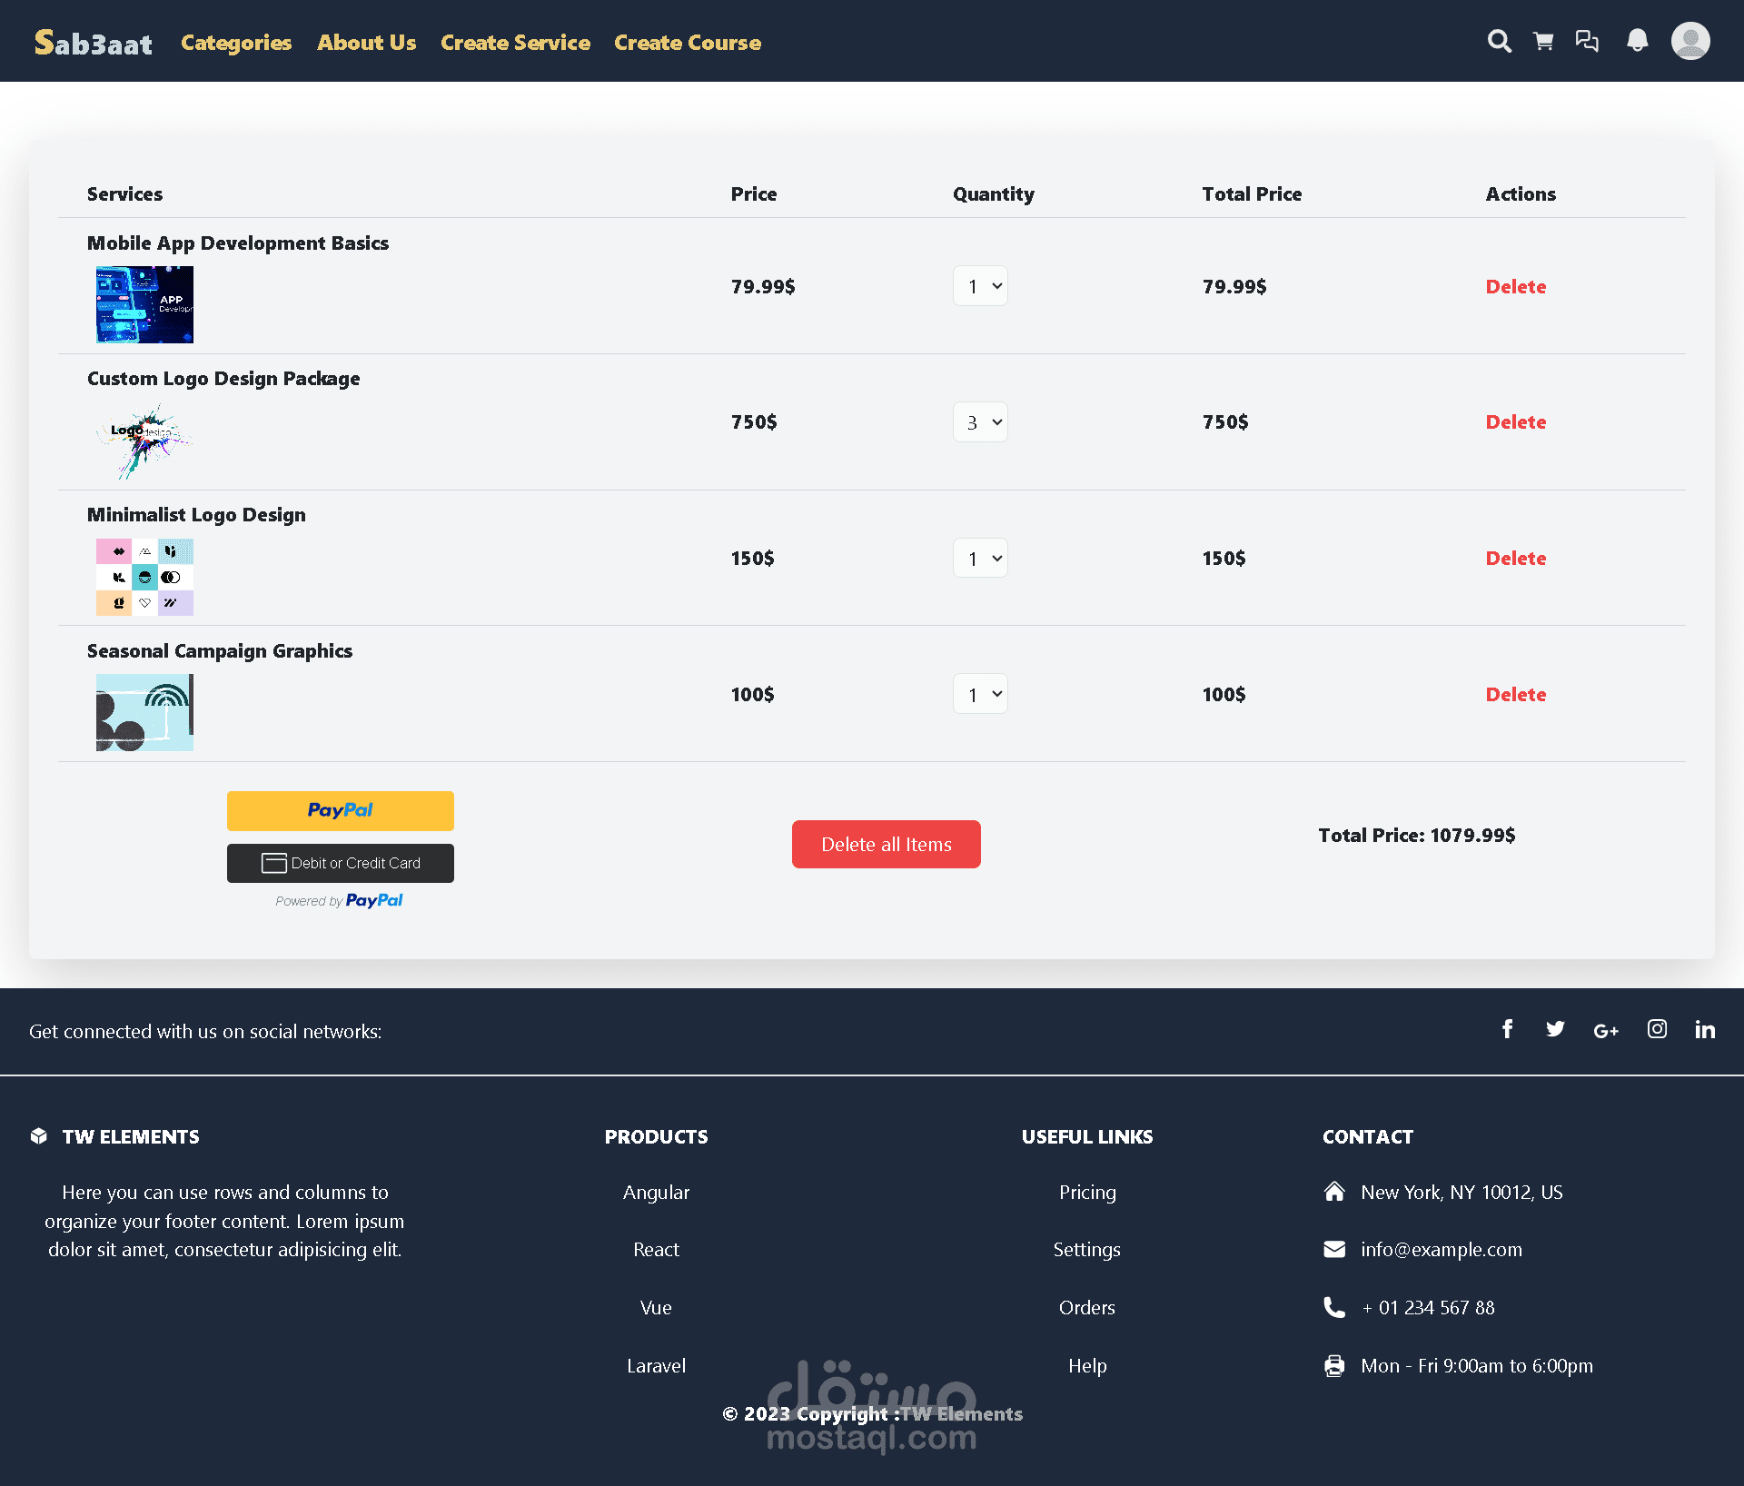1744x1486 pixels.
Task: Visit the Facebook social icon
Action: pyautogui.click(x=1507, y=1029)
